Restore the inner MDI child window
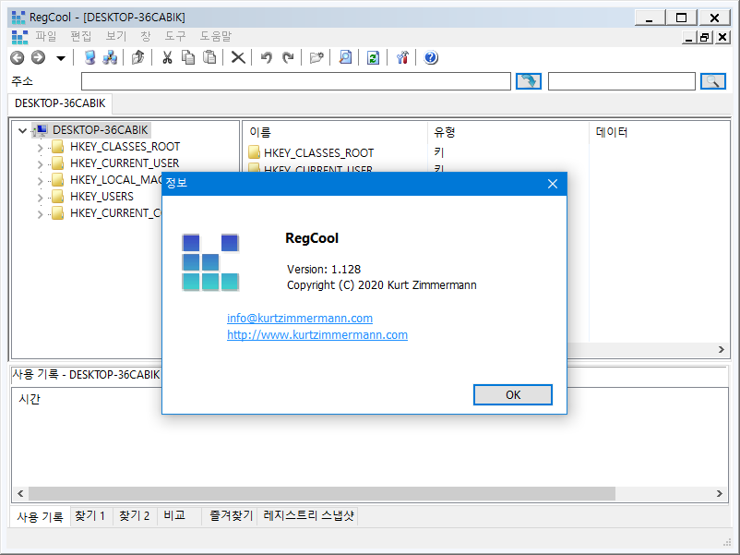 (705, 37)
